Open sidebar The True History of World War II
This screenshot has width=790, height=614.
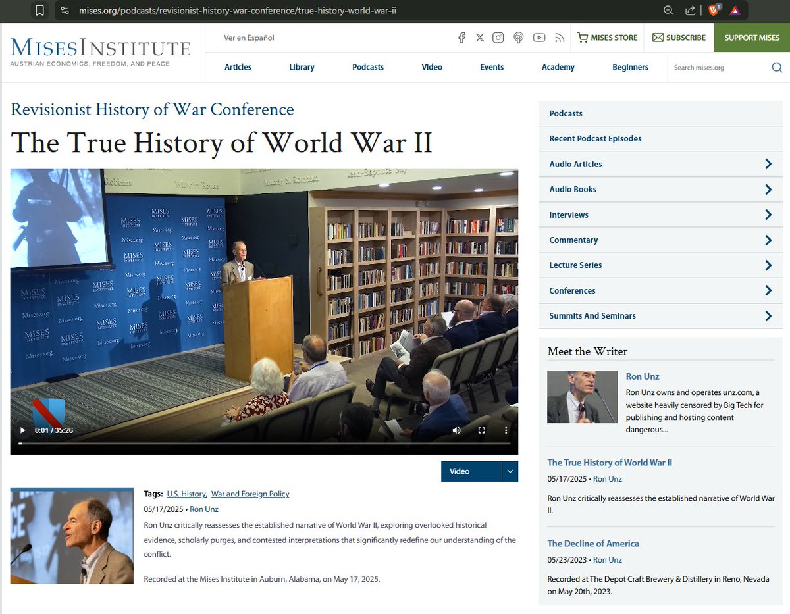point(610,463)
